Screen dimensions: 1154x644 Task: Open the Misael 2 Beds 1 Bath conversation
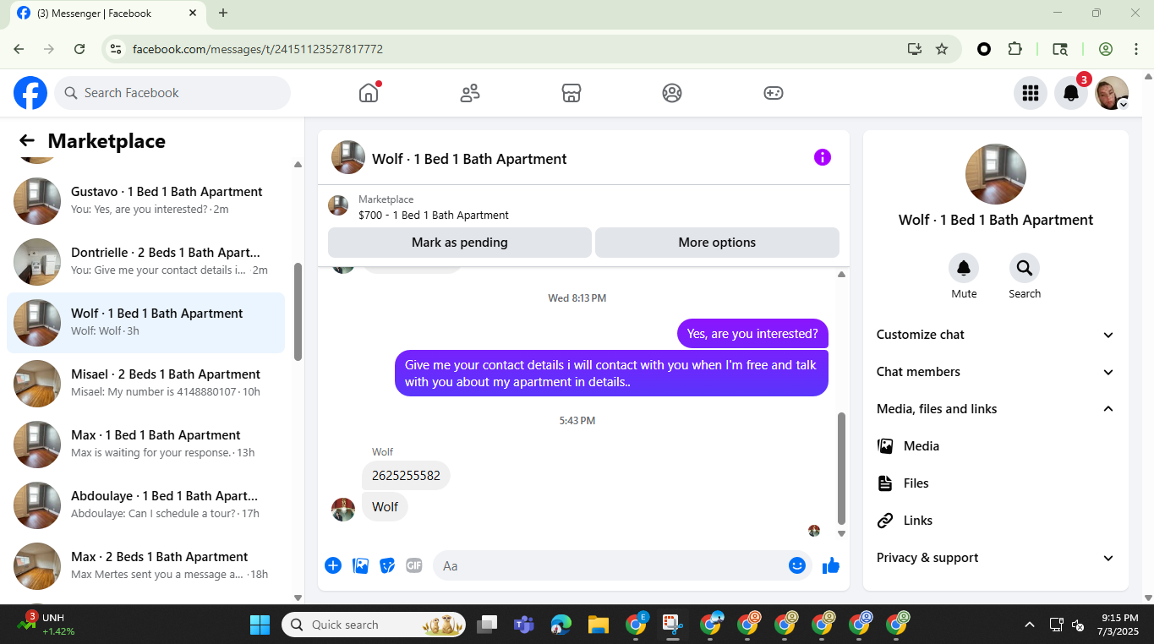point(145,384)
